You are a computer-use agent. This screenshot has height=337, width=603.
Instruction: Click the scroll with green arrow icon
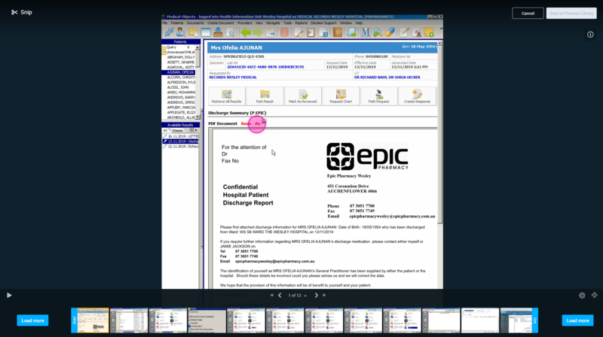351,32
